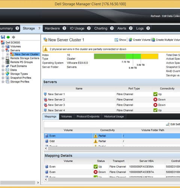Click the Edit Data Collector link
Screen dimensions: 180x188
click(x=171, y=16)
